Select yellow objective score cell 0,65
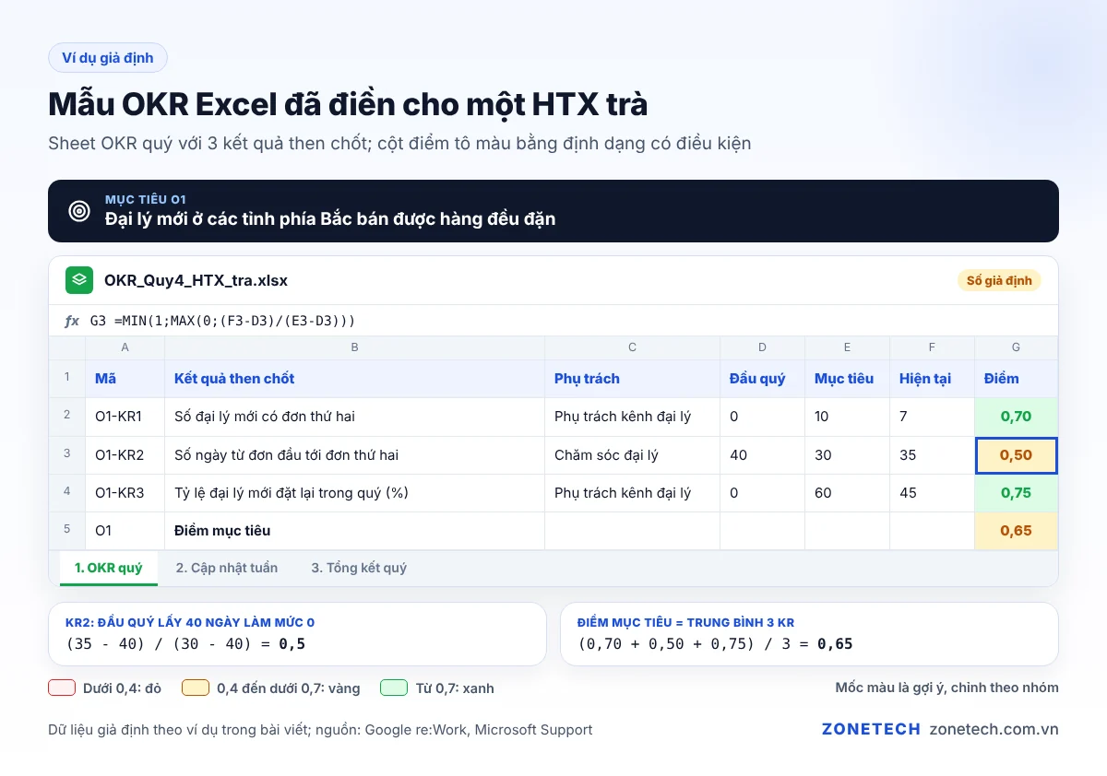 pyautogui.click(x=1016, y=531)
